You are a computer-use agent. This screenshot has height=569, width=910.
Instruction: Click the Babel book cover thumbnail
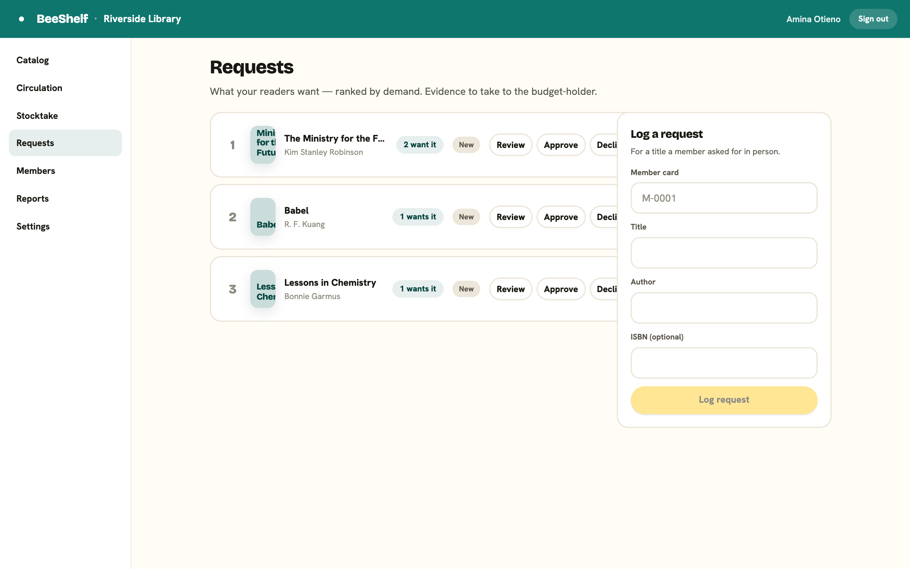[x=263, y=217]
